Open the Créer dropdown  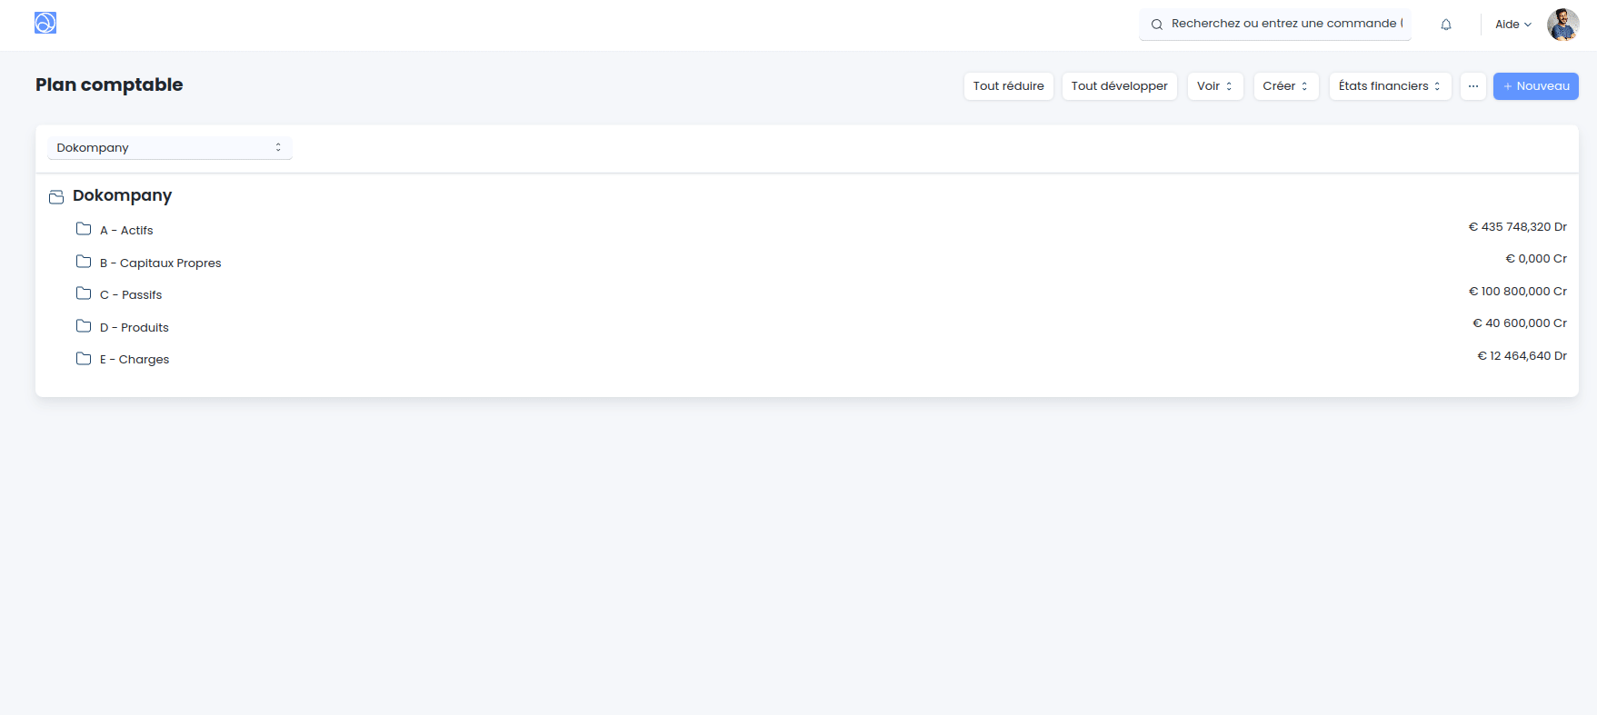click(1285, 86)
